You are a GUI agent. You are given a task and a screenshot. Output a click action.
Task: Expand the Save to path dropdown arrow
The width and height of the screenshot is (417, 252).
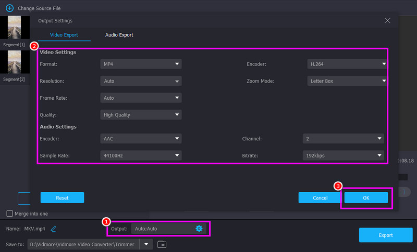click(146, 244)
